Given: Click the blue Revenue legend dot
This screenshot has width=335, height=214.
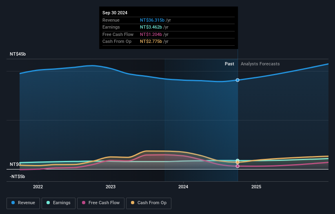Looking at the screenshot, I should [13, 203].
